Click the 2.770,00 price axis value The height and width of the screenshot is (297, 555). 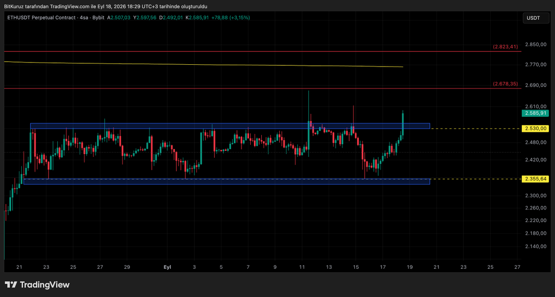tap(536, 65)
